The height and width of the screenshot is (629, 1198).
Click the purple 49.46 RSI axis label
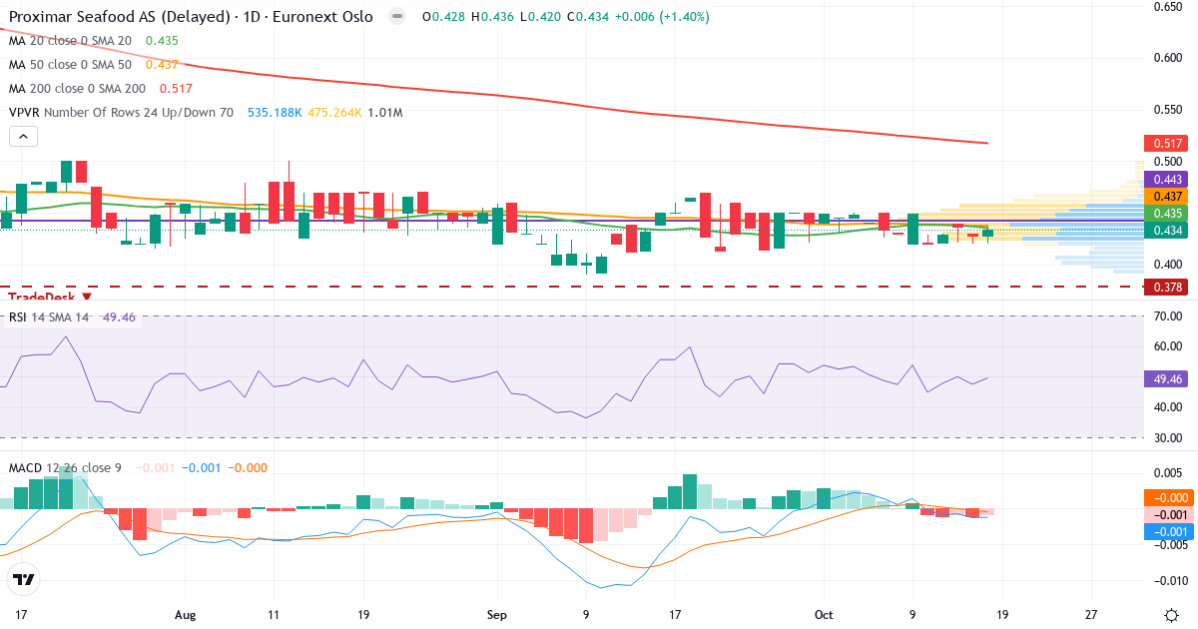point(1168,379)
